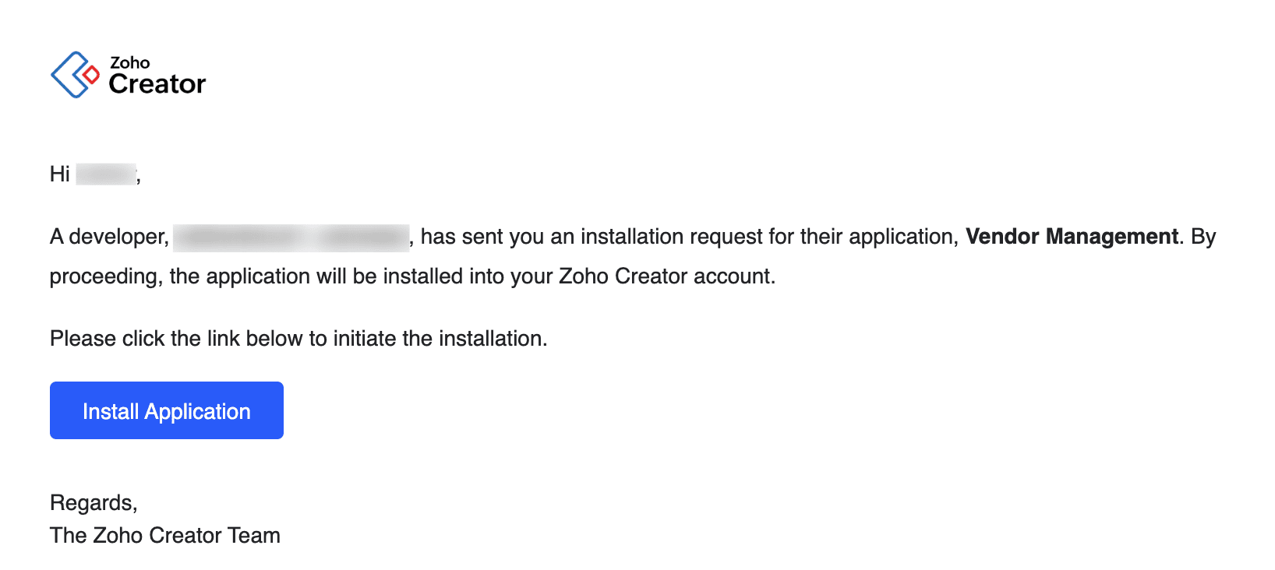Click the small red diamond in the logo
The image size is (1275, 570).
(91, 76)
